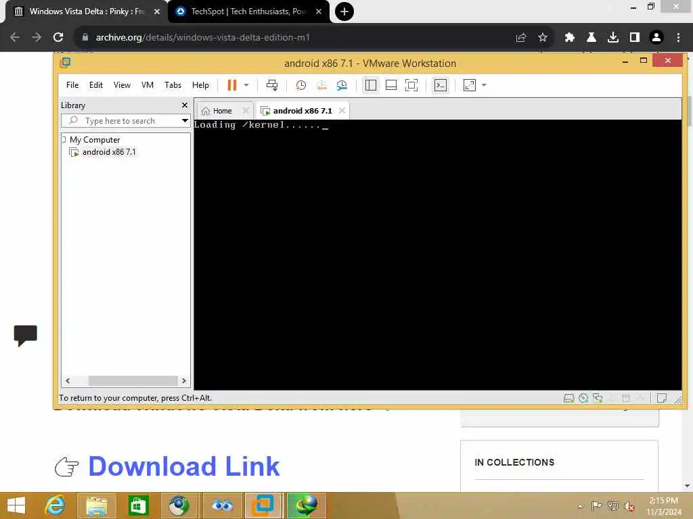Send Ctrl+Alt+Del to the virtual machine
693x519 pixels.
[272, 85]
